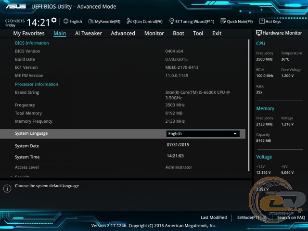Image resolution: width=308 pixels, height=231 pixels.
Task: Click the settings gear next to the clock
Action: 53,20
